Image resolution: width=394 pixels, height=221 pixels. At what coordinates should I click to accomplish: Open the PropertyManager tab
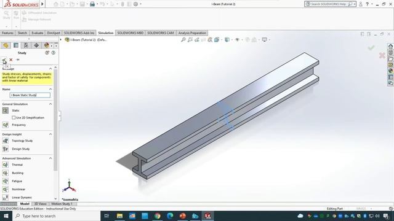click(x=16, y=45)
